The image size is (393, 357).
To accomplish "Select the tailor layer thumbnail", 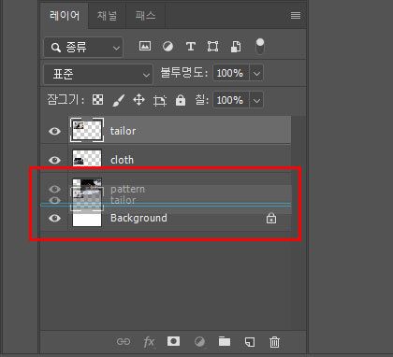I will point(87,130).
